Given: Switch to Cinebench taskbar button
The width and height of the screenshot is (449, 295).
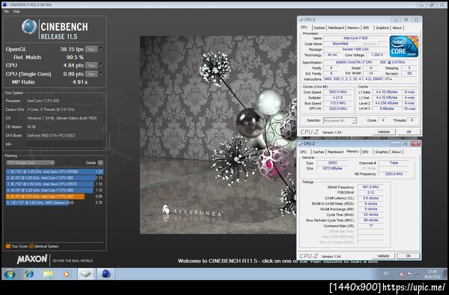Looking at the screenshot, I should click(106, 274).
